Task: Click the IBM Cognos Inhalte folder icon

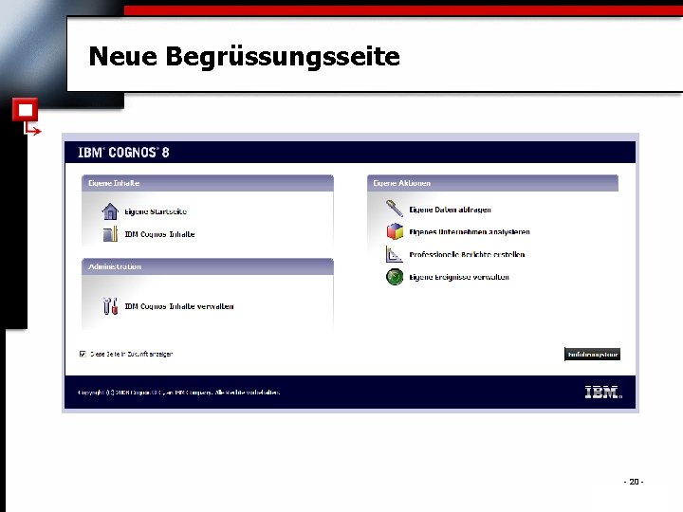Action: tap(110, 234)
